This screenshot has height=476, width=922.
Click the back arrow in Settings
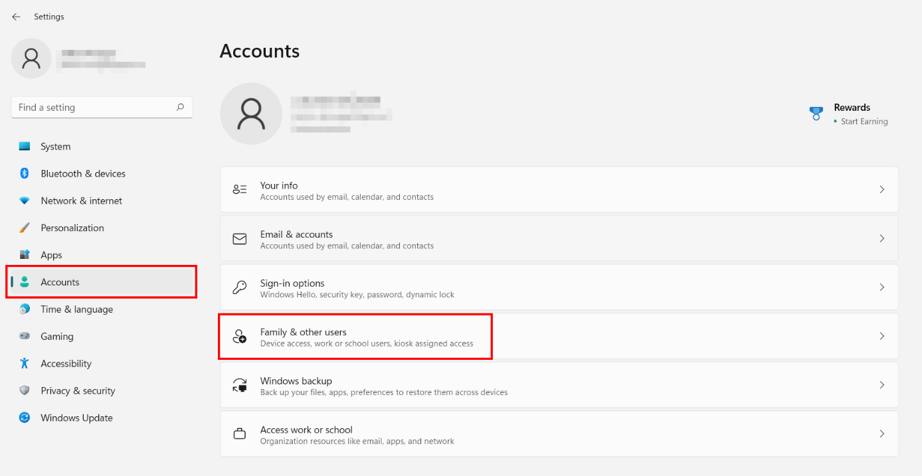16,17
